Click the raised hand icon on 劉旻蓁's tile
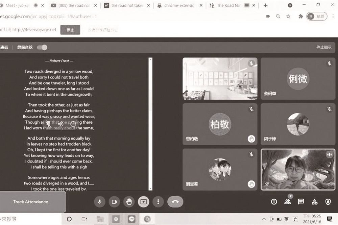 [251, 184]
